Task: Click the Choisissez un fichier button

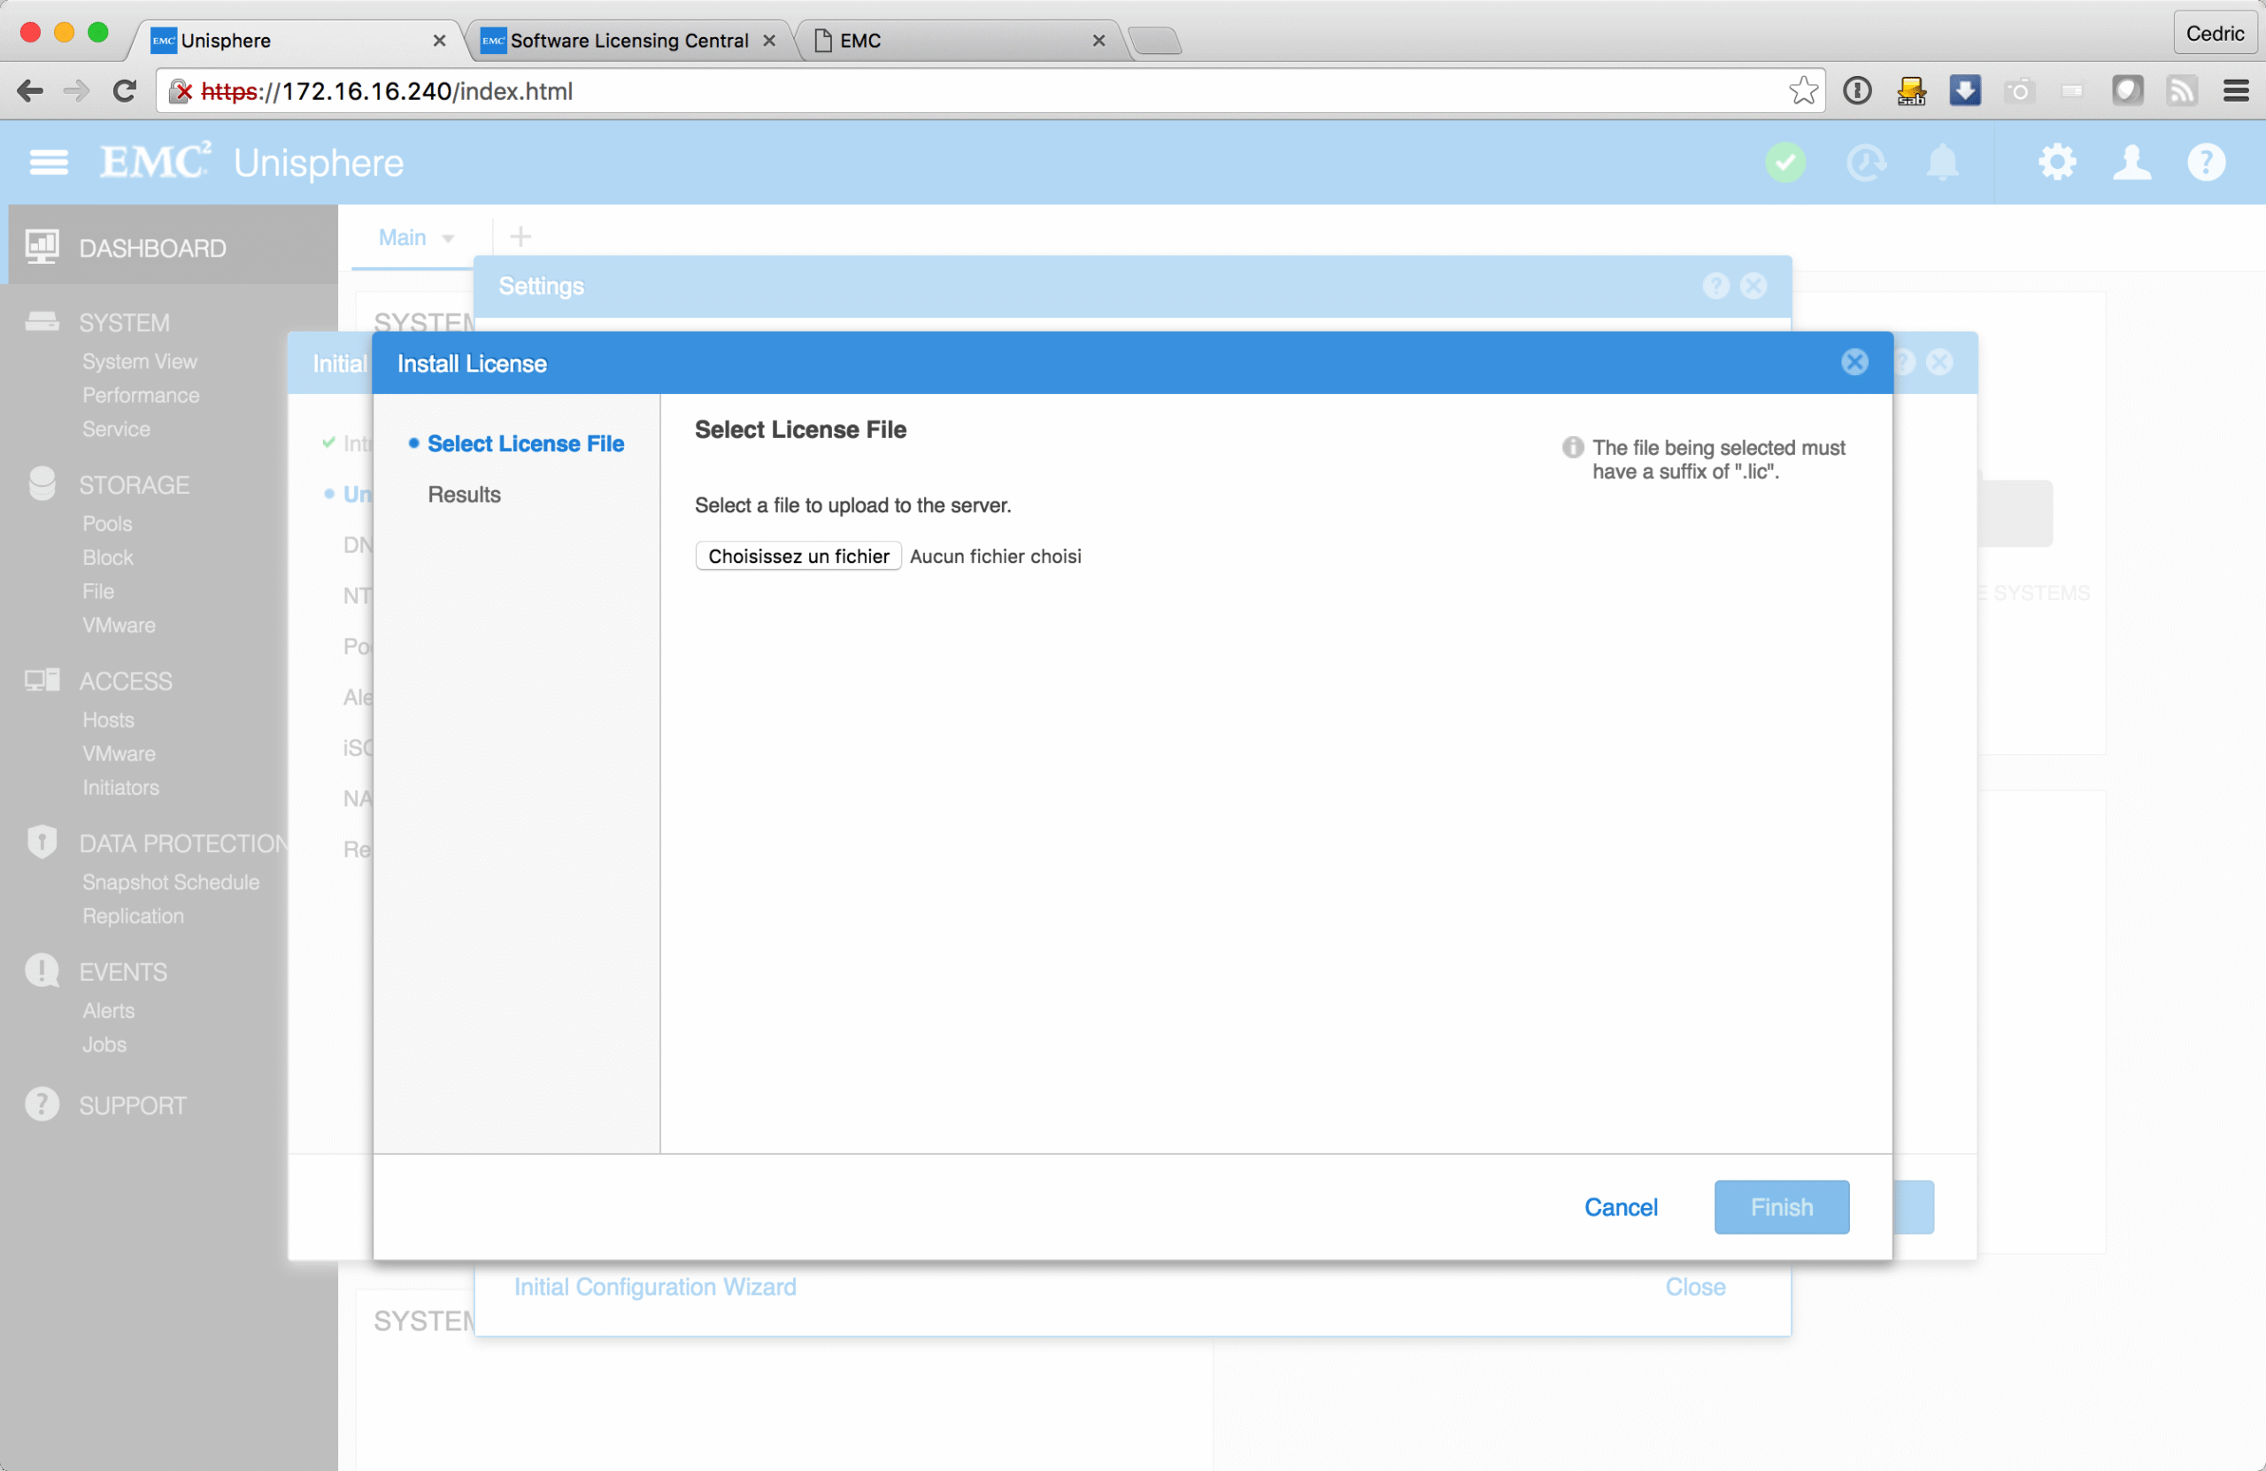Action: 798,556
